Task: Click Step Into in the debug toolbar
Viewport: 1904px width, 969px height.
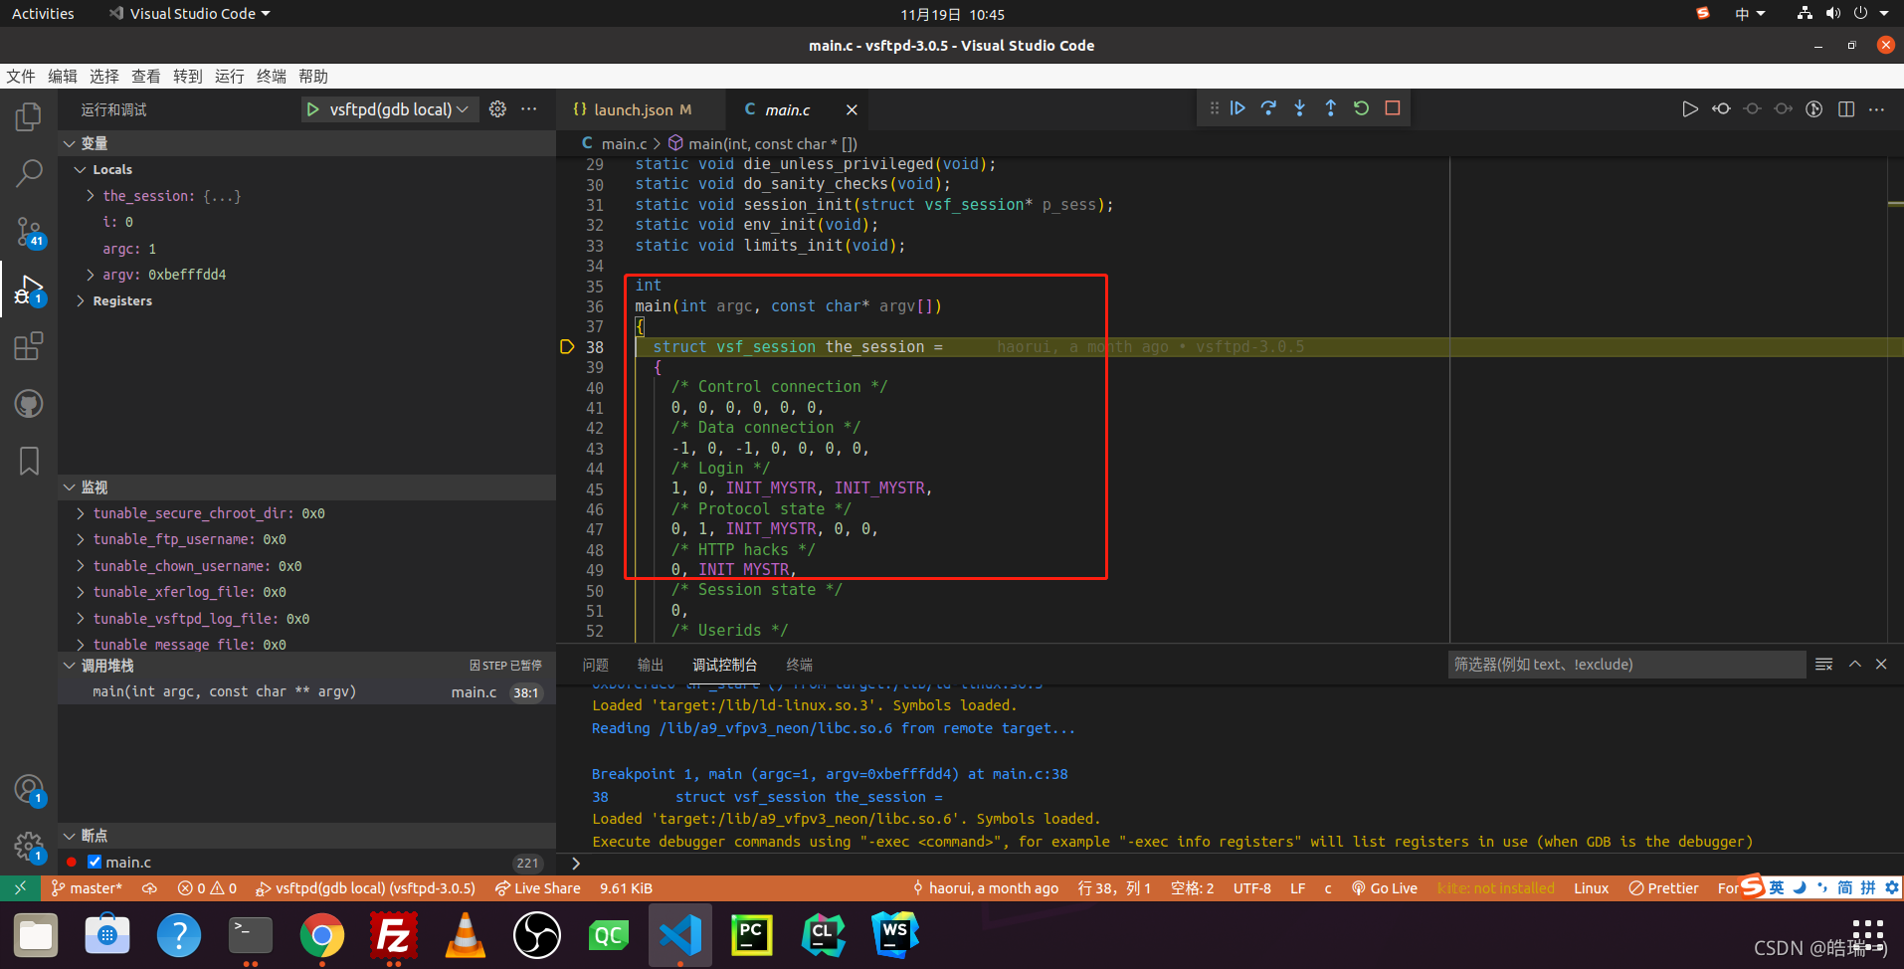Action: (1299, 108)
